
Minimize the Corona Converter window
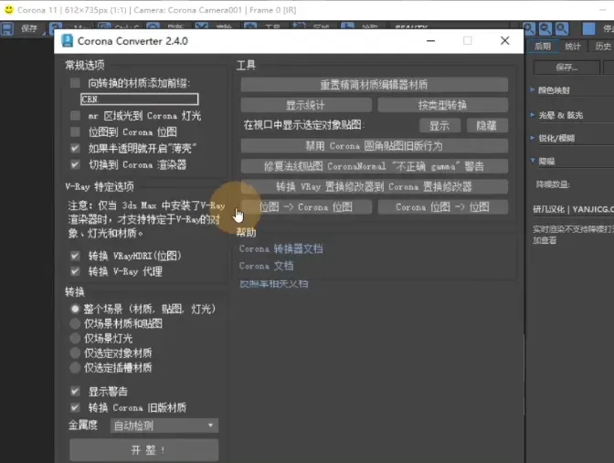pyautogui.click(x=430, y=41)
